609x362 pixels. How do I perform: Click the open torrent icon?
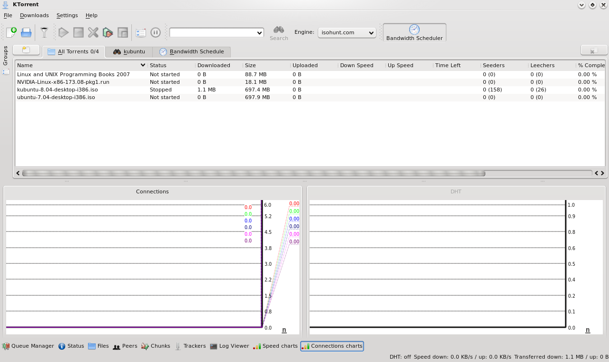click(x=26, y=32)
